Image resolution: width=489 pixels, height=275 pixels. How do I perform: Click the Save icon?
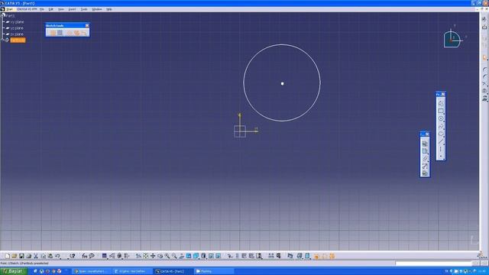point(21,256)
